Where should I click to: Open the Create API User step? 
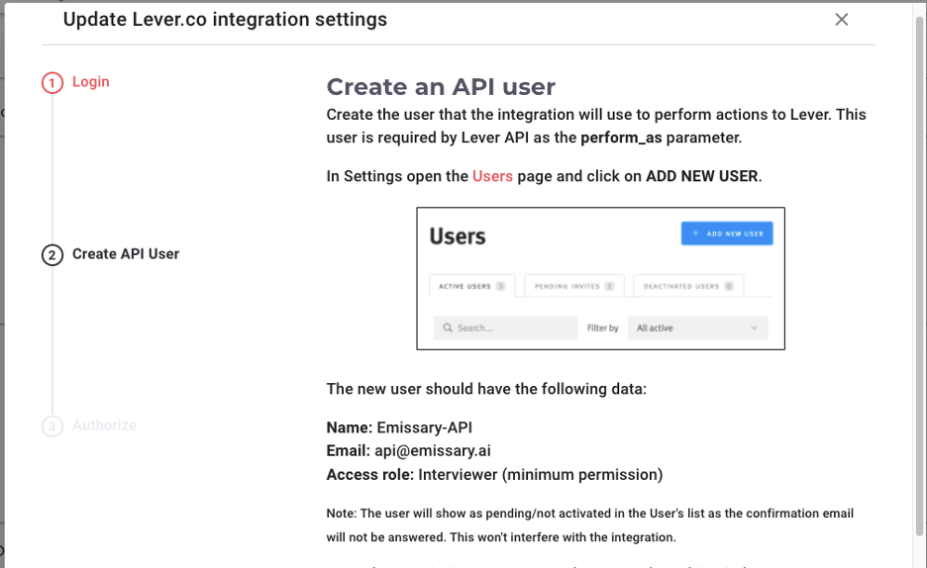(126, 254)
